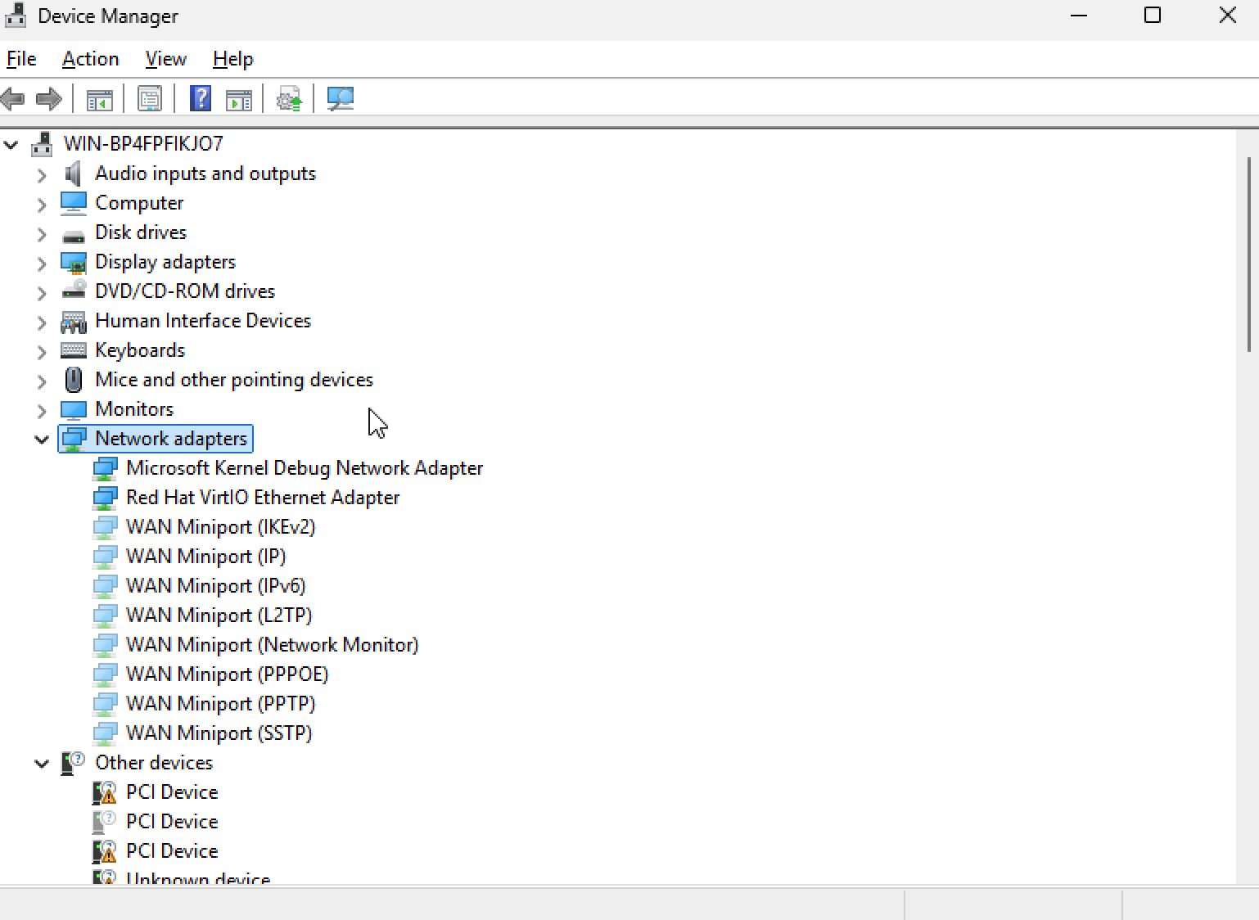Click the Other devices category icon
The height and width of the screenshot is (920, 1259).
[x=73, y=764]
